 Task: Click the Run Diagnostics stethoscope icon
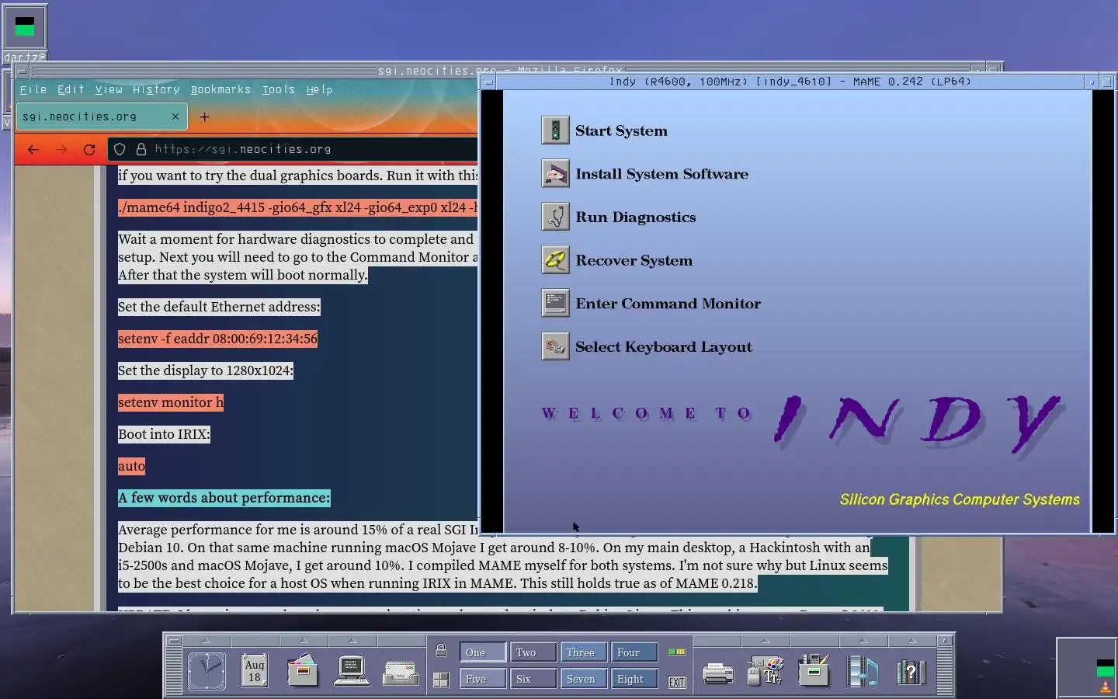click(x=555, y=217)
